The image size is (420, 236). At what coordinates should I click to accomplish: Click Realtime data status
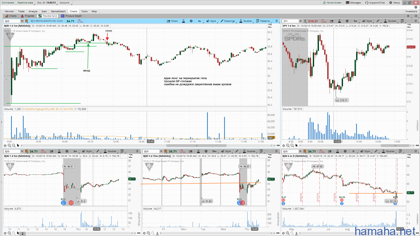25,3
